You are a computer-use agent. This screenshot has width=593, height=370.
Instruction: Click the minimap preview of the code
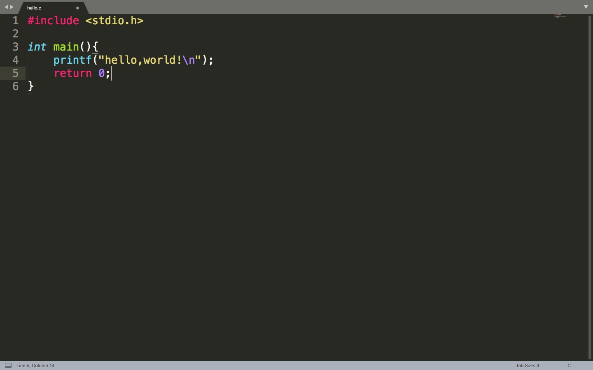pyautogui.click(x=560, y=17)
